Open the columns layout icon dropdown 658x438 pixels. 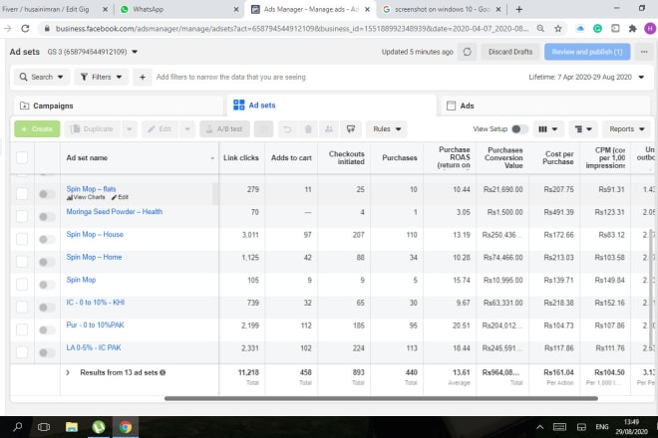point(547,129)
